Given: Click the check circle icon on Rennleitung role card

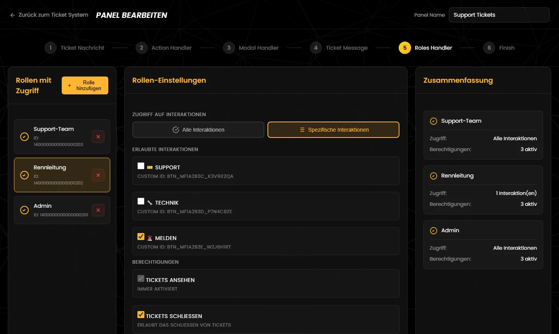Looking at the screenshot, I should (24, 175).
